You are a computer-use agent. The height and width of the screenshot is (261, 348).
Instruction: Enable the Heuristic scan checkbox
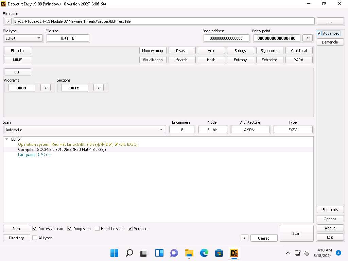coord(97,229)
